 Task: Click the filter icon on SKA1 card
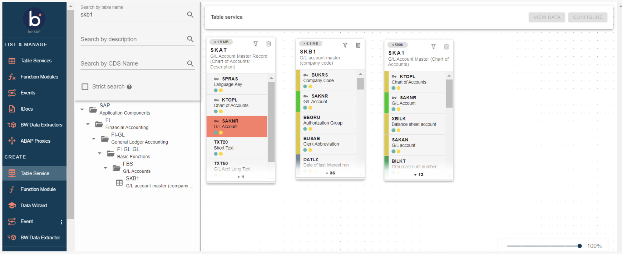tap(433, 47)
